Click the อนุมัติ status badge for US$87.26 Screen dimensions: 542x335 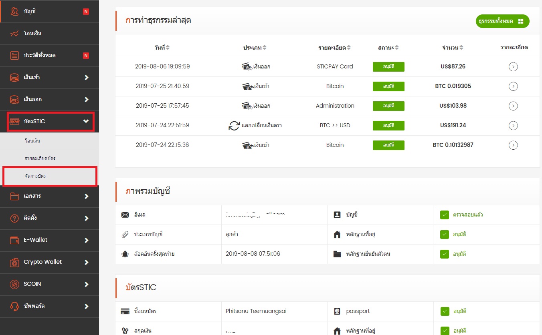pos(388,67)
